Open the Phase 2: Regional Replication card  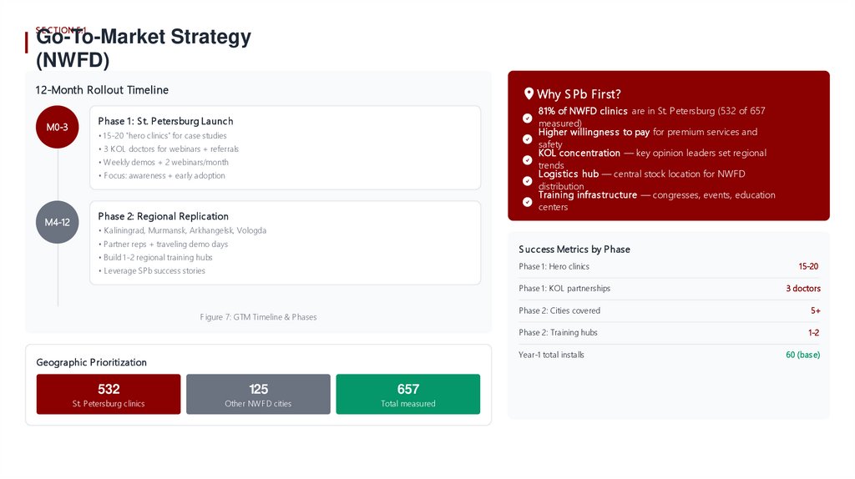[x=285, y=243]
